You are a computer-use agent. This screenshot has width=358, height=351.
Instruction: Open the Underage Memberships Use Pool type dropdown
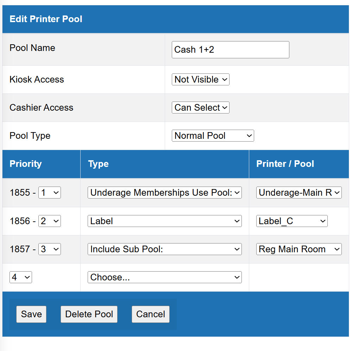click(x=165, y=193)
